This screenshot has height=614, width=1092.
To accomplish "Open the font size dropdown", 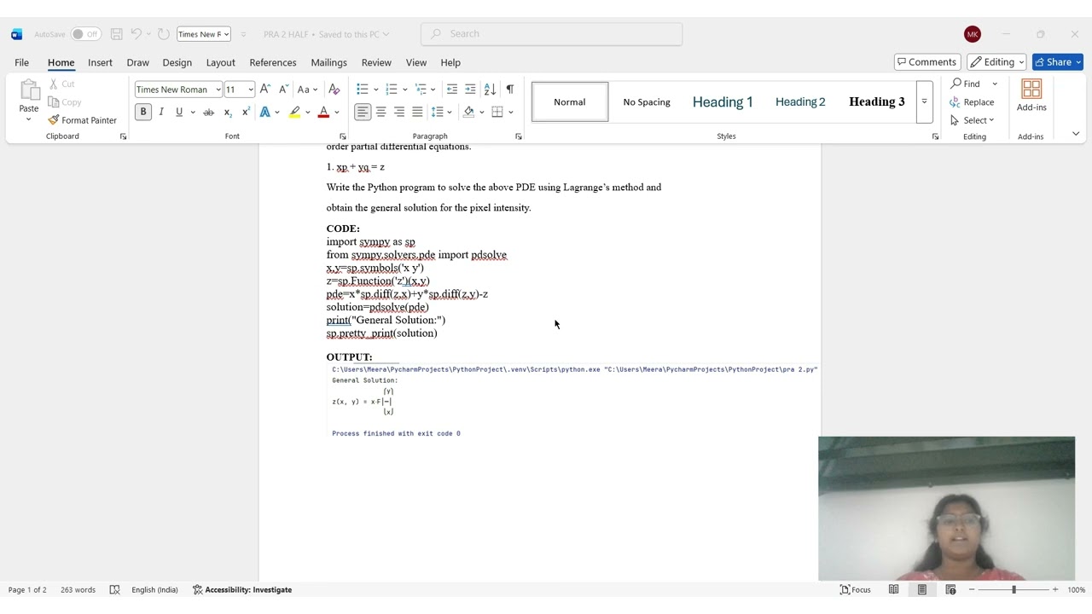I will coord(250,90).
